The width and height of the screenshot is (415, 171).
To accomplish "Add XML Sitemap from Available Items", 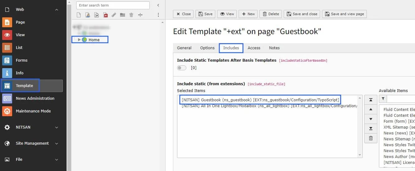I will tap(399, 127).
